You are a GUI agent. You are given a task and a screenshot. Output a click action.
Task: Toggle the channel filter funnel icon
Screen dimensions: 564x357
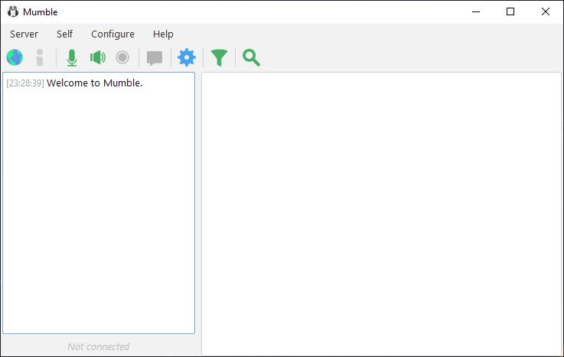(x=219, y=58)
